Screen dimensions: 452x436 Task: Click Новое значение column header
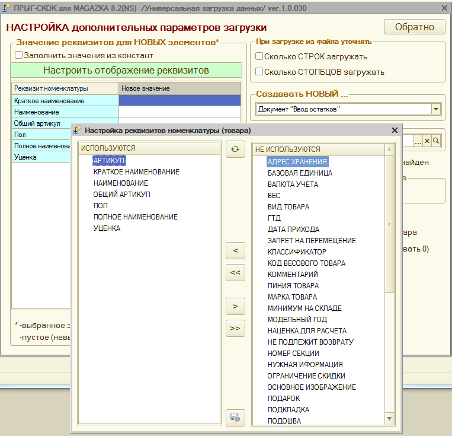point(180,88)
